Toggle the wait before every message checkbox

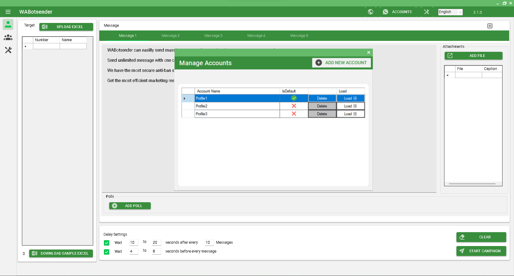coord(107,252)
